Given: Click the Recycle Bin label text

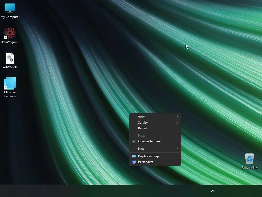Looking at the screenshot, I should (249, 168).
